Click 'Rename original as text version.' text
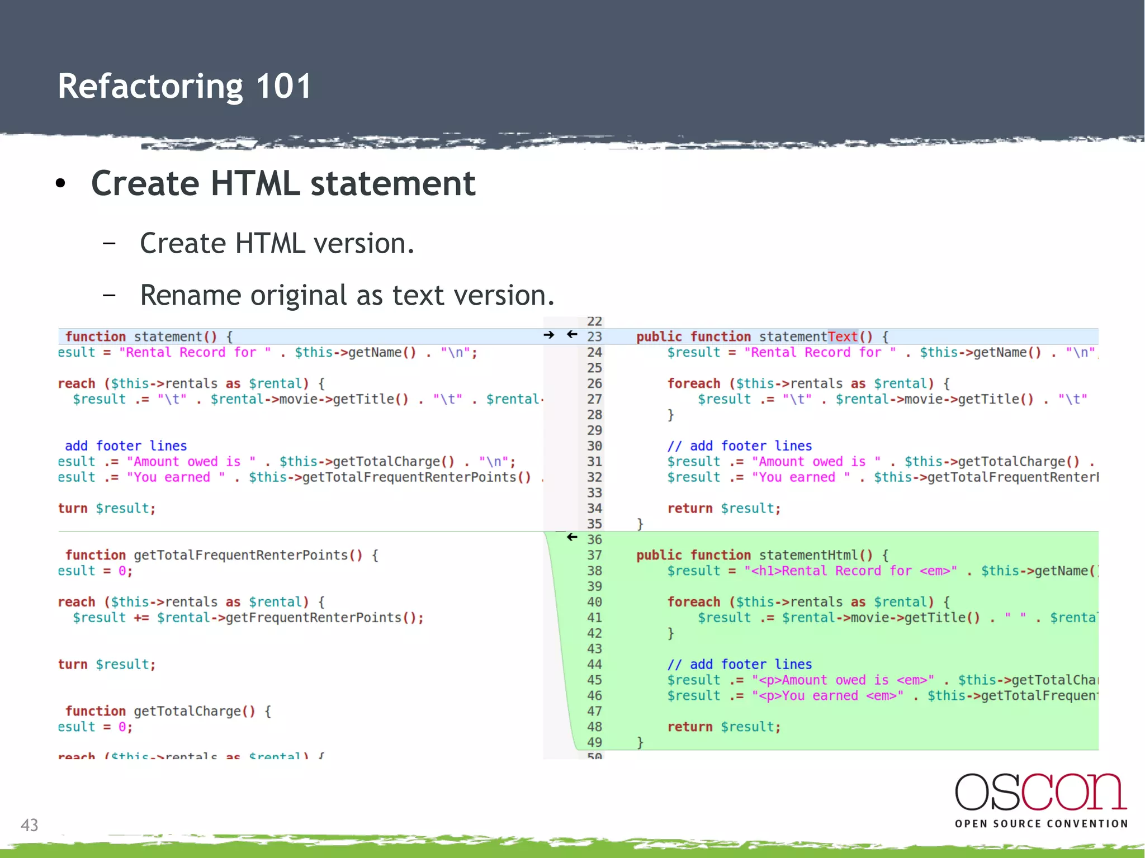The image size is (1145, 858). point(347,295)
